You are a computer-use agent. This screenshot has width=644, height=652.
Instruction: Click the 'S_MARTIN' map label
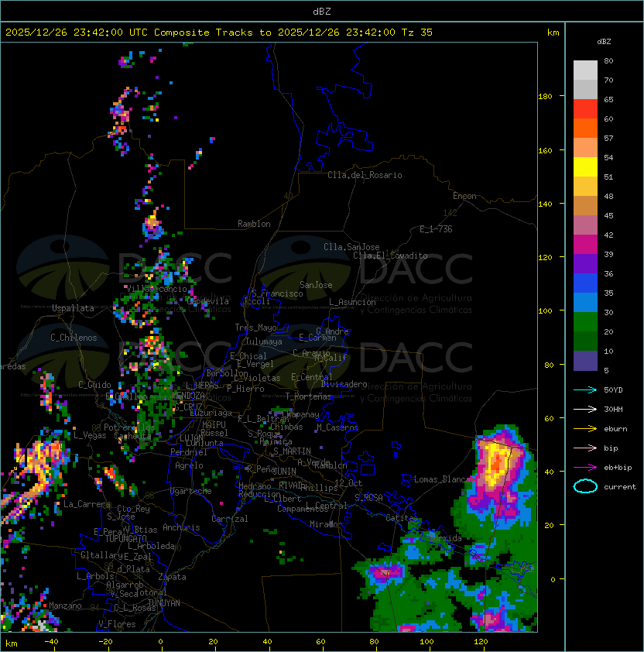point(293,451)
